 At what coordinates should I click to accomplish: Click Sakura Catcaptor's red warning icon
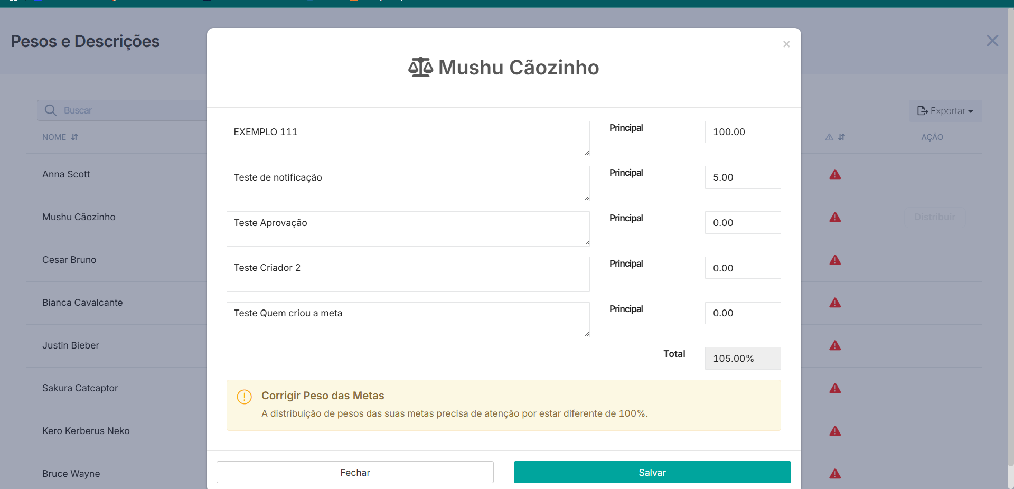pos(835,388)
